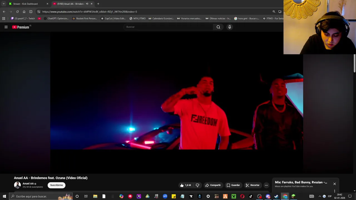Open the MT4 | FTMO bookmark
Screen dimensions: 356x200
[x=138, y=19]
